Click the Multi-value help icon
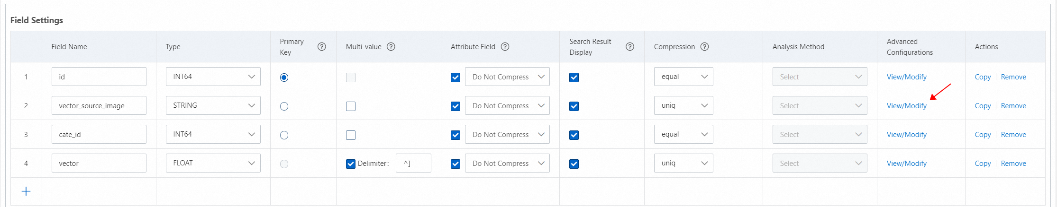1057x207 pixels. point(391,47)
